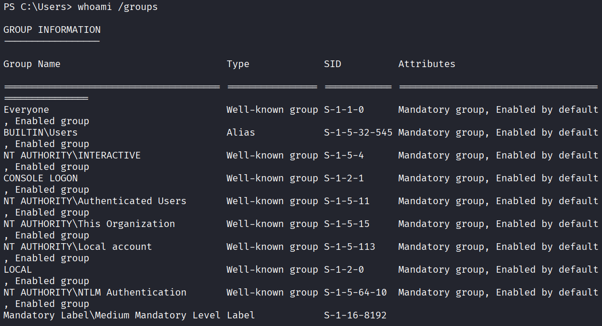Click NT AUTHORITY\Local account entry

click(x=78, y=247)
